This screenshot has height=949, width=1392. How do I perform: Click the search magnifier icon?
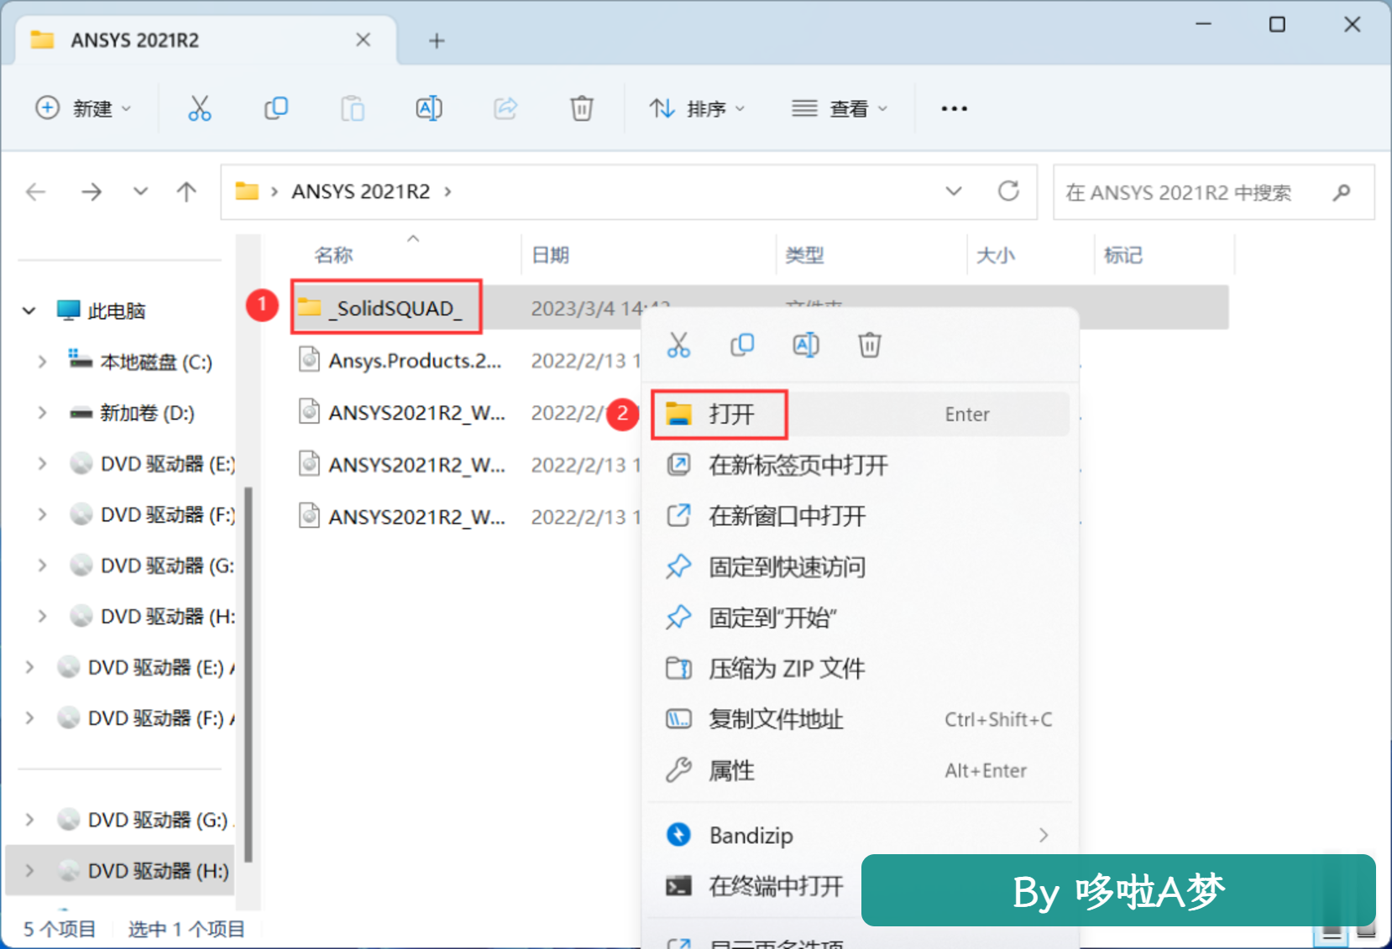(x=1342, y=192)
